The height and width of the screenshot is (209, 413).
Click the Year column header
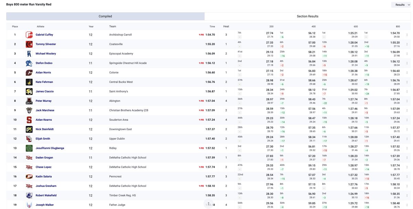(91, 26)
